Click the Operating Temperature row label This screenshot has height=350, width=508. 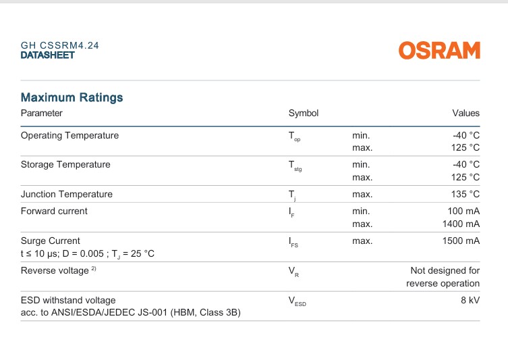pos(69,135)
